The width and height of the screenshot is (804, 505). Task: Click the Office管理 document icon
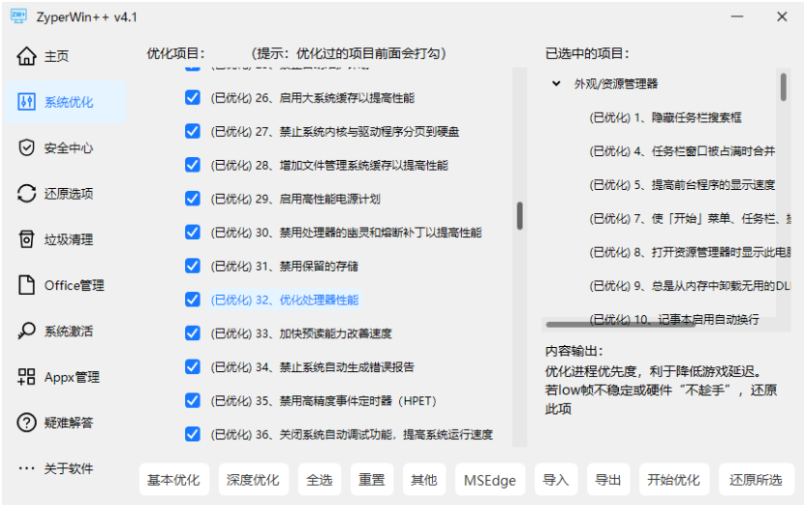click(27, 285)
